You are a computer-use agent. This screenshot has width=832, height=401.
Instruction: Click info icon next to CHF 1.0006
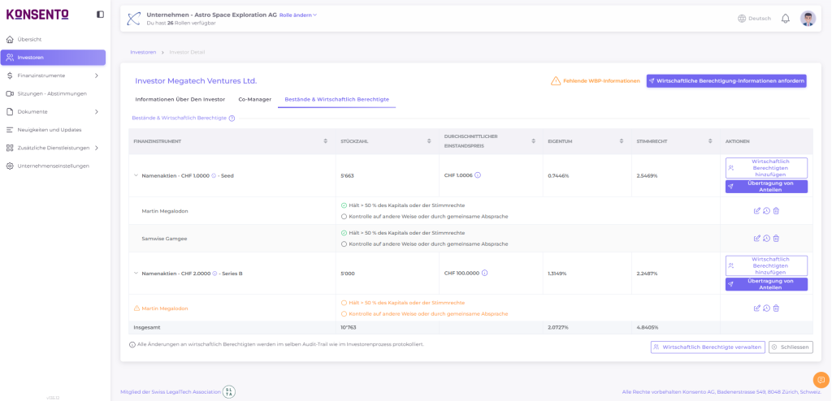click(478, 175)
